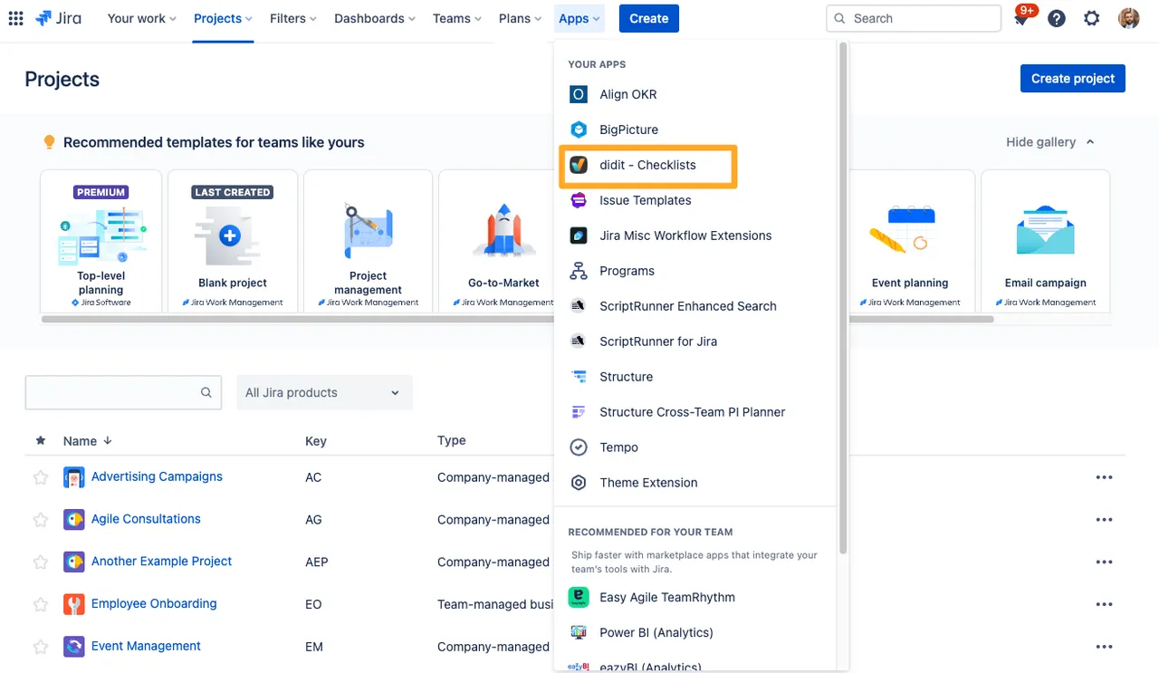Click the ScriptRunner Enhanced Search icon
The height and width of the screenshot is (673, 1159).
coord(579,306)
